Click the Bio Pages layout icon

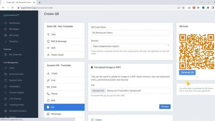tap(5, 29)
